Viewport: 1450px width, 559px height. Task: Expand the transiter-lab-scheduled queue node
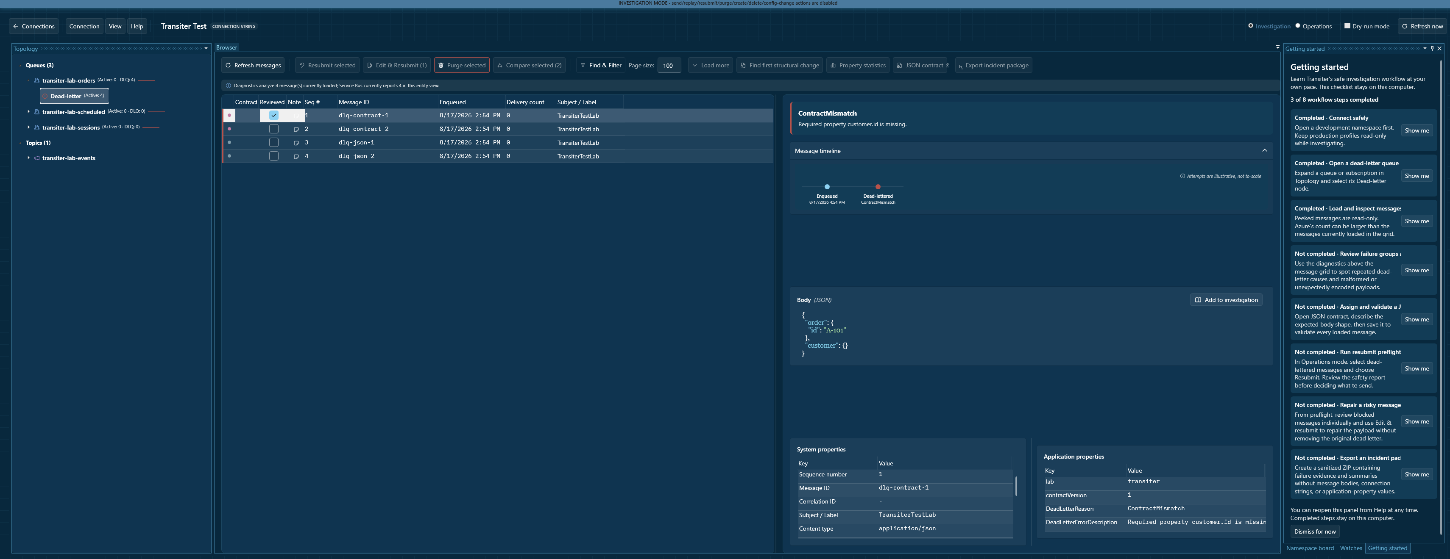click(28, 112)
